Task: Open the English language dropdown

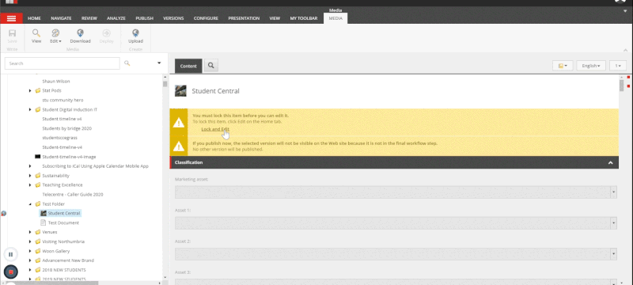Action: click(x=591, y=66)
